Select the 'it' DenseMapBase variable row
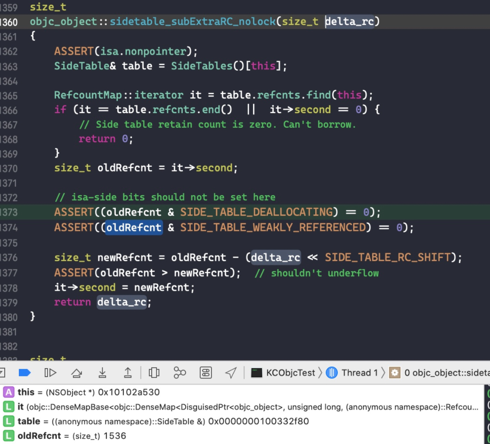 [x=242, y=407]
